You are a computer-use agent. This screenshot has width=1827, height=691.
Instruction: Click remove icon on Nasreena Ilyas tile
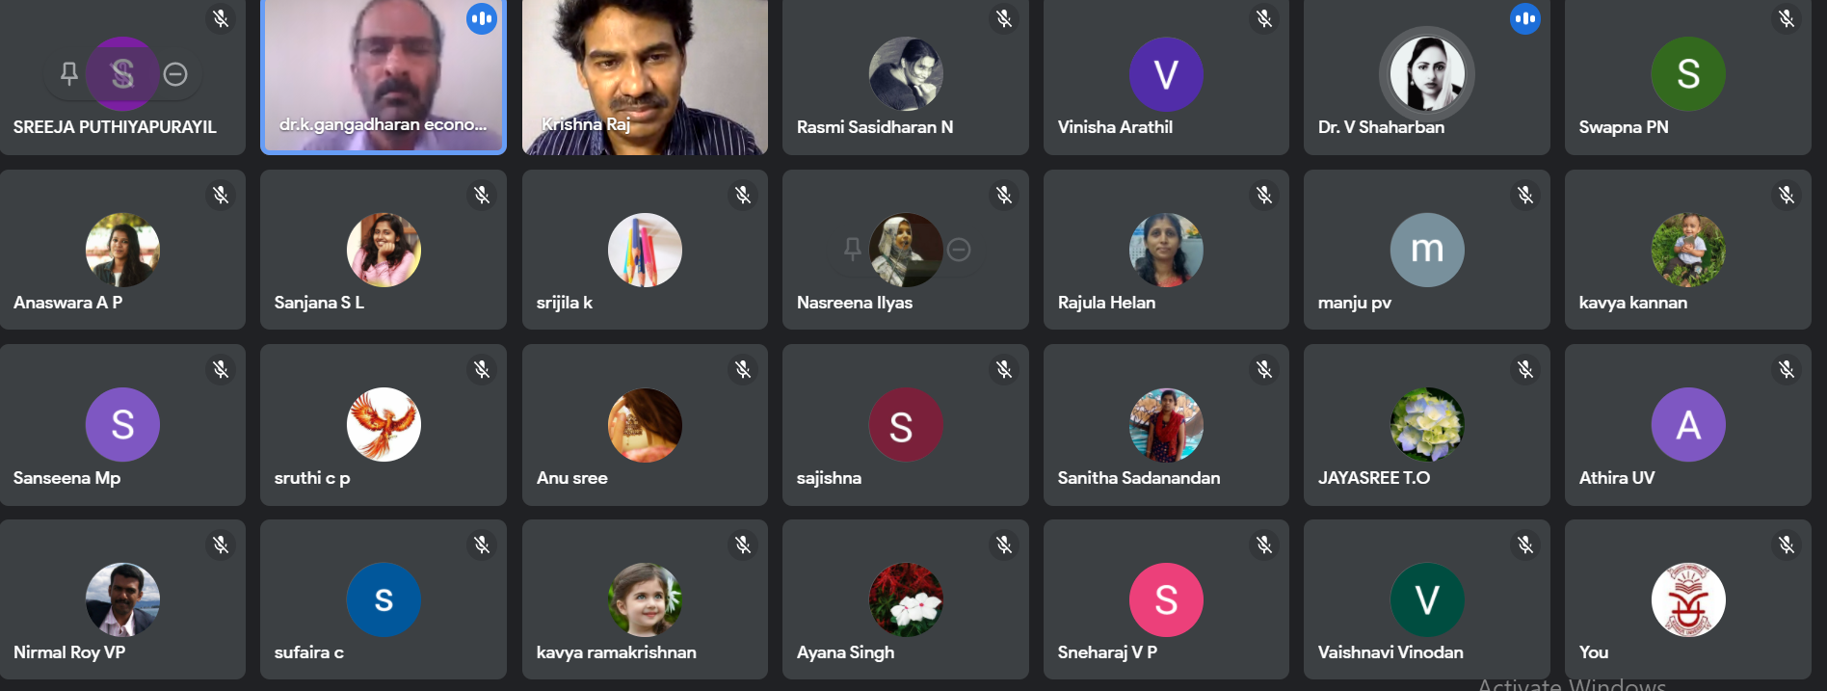tap(959, 250)
